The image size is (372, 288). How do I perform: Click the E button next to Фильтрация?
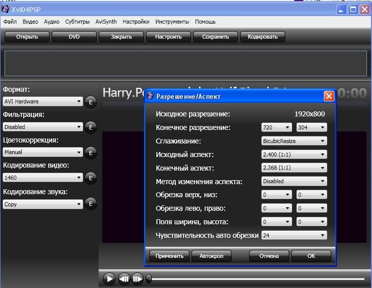point(90,127)
